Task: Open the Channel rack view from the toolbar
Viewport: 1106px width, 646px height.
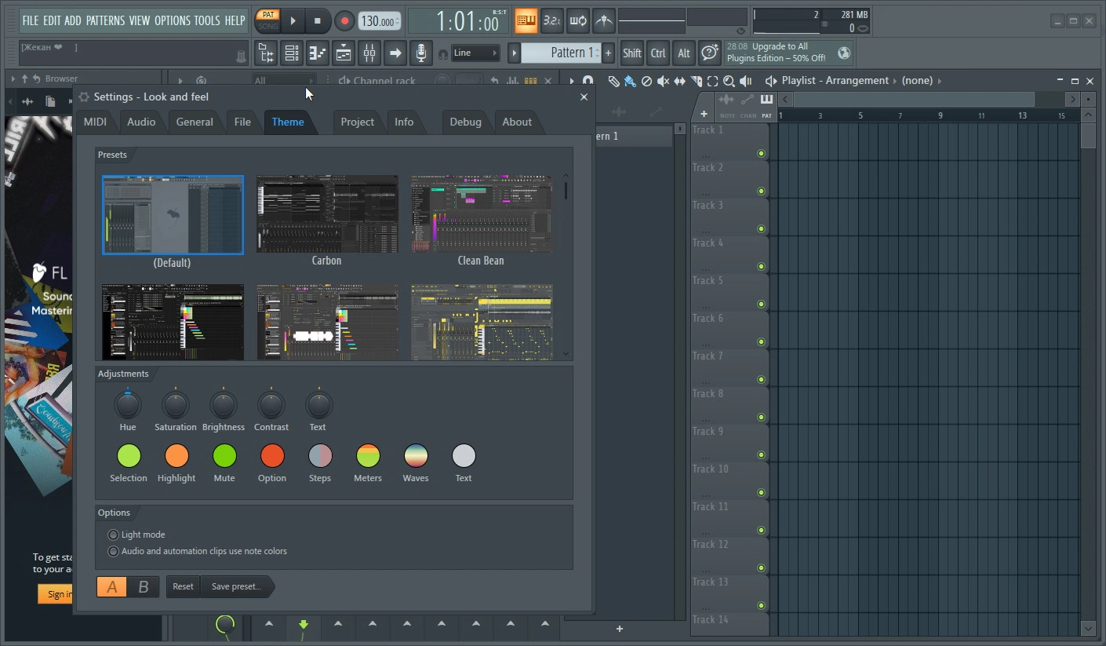Action: click(x=292, y=53)
